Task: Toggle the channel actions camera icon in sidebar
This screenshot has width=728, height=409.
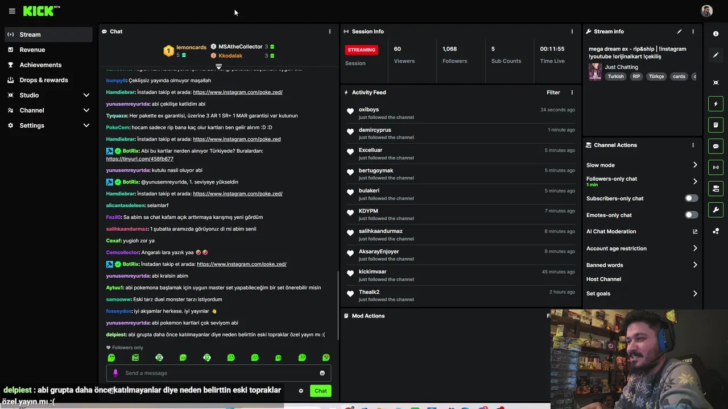Action: coord(716,189)
